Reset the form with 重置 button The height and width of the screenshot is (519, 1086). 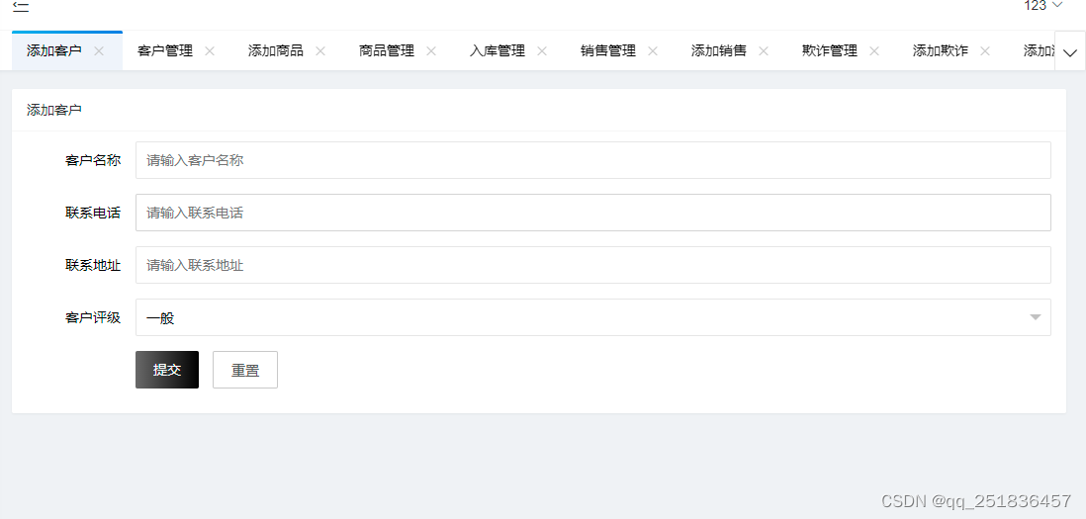[x=245, y=370]
